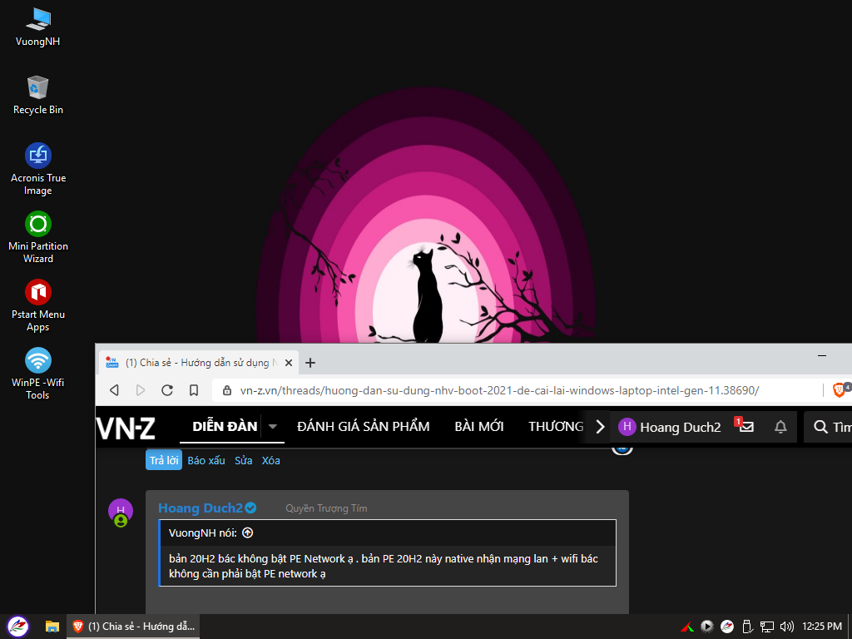Close the Chia sẻ browser tab
This screenshot has width=852, height=639.
(289, 363)
